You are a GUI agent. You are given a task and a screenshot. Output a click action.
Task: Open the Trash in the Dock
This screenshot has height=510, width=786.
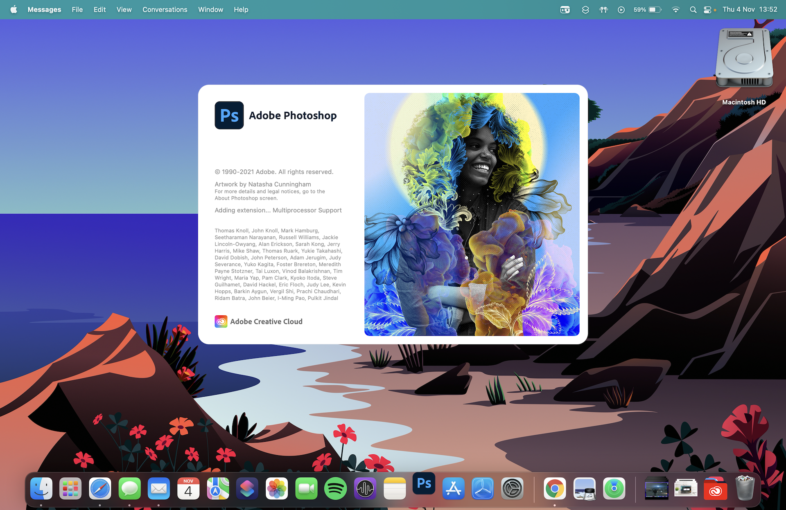745,488
